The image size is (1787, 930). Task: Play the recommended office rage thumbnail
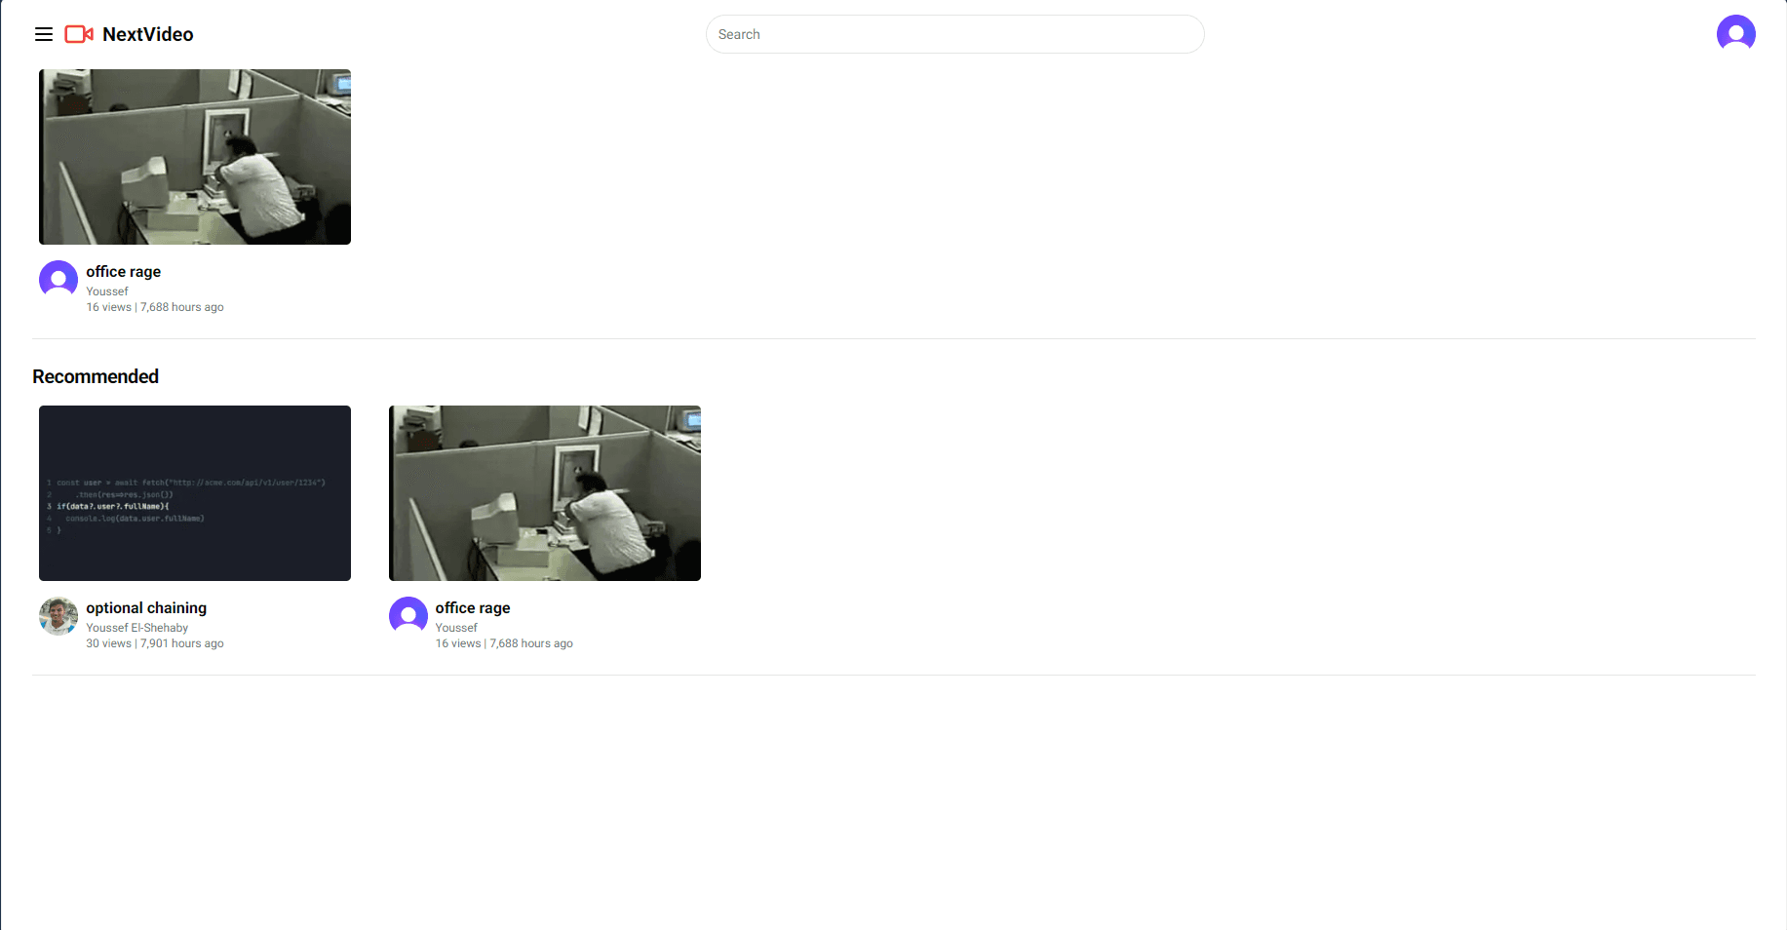pyautogui.click(x=545, y=493)
